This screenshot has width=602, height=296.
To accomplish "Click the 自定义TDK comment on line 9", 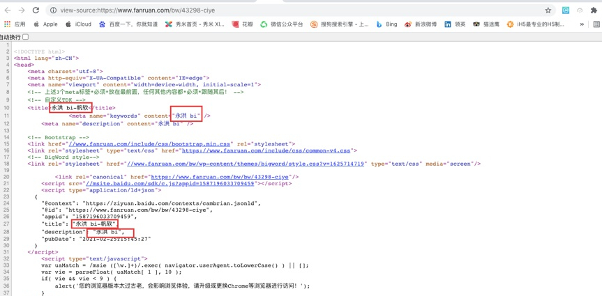I will [x=57, y=100].
